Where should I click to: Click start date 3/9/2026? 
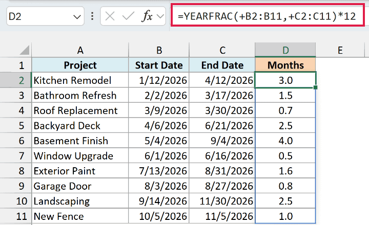(x=159, y=110)
